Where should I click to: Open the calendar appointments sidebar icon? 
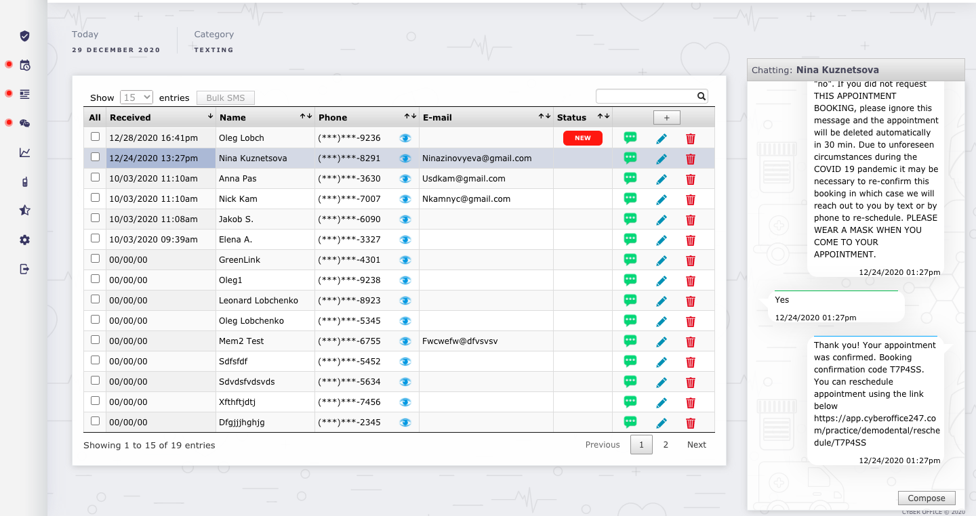24,65
